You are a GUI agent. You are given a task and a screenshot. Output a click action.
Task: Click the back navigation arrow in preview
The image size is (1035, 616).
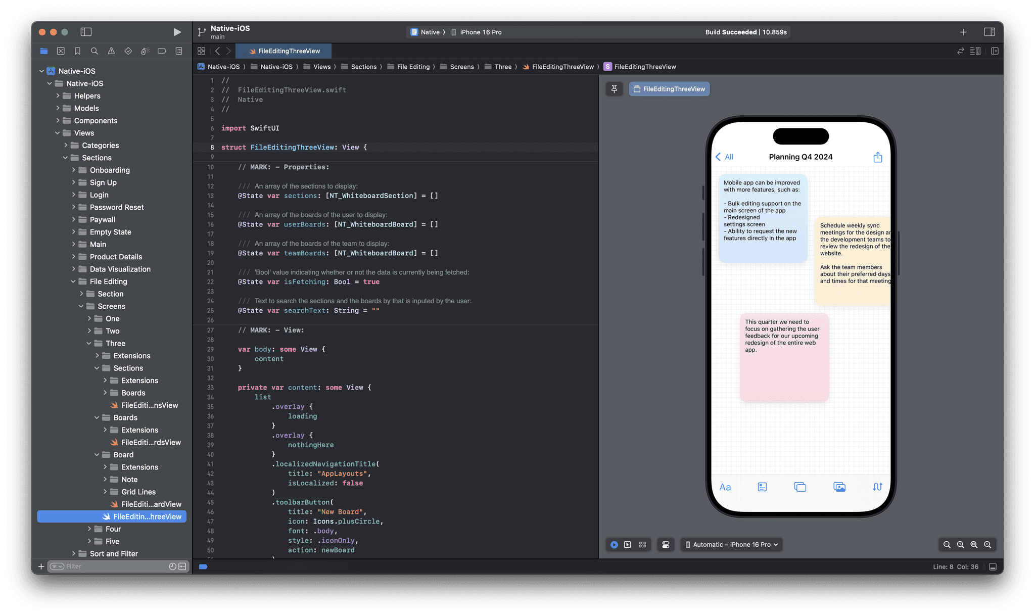pos(719,156)
